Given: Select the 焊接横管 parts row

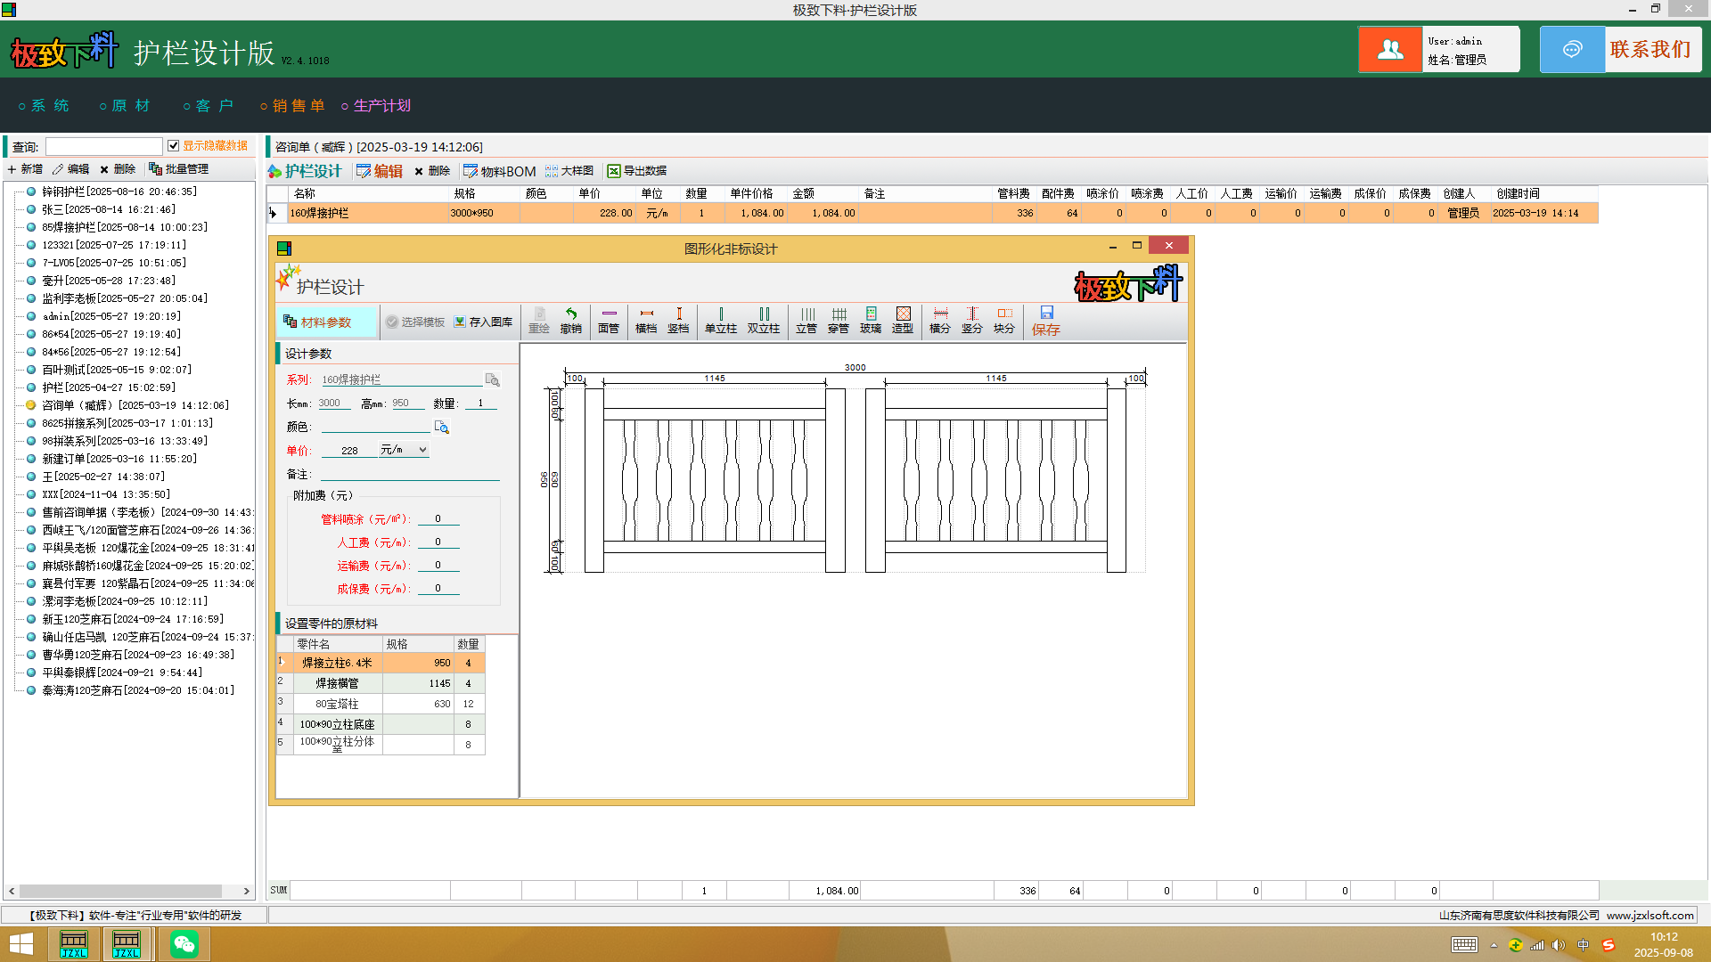Looking at the screenshot, I should tap(381, 683).
